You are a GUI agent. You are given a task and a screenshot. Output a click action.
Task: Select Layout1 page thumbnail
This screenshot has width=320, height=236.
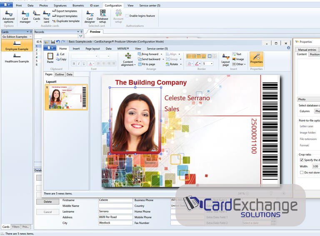(x=66, y=97)
